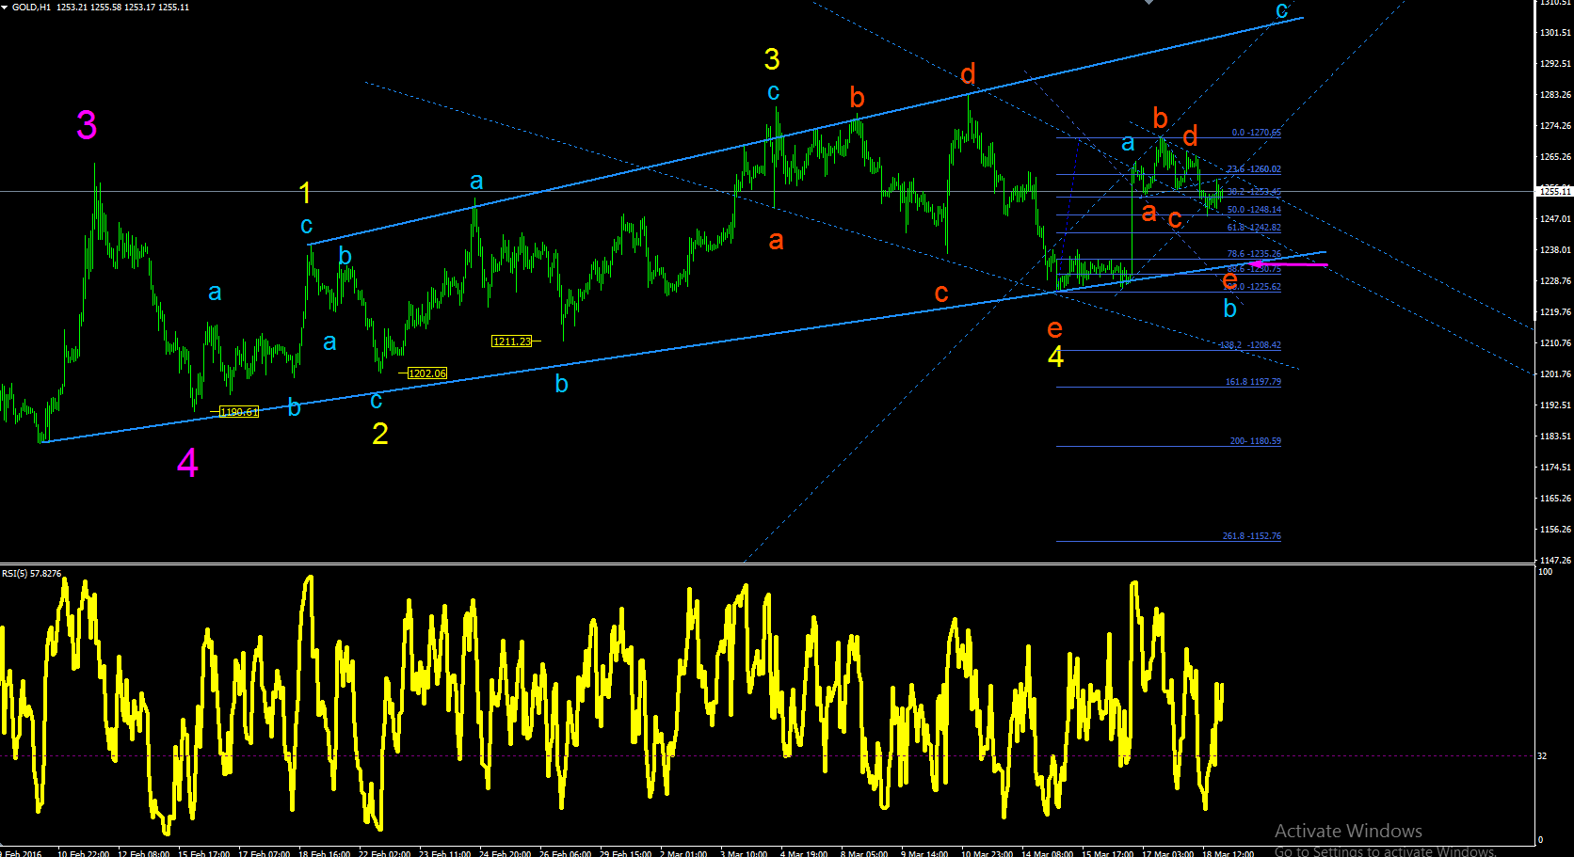This screenshot has width=1574, height=857.
Task: Click 1174.51 on the price scale
Action: (x=1555, y=468)
